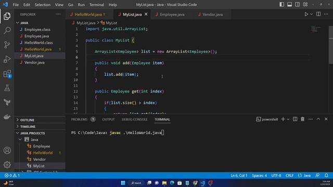Open errors and warnings status indicator
333x187 pixels.
[x=12, y=176]
